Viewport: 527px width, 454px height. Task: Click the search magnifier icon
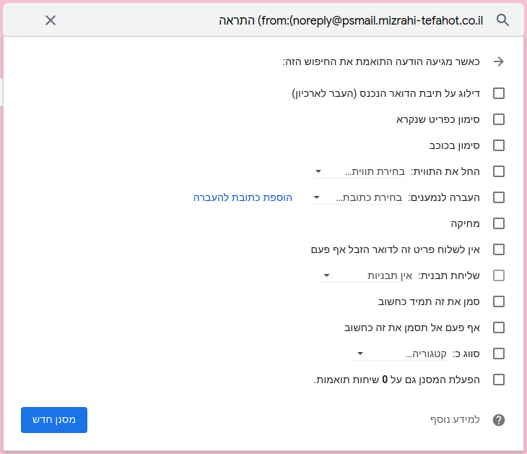tap(502, 20)
